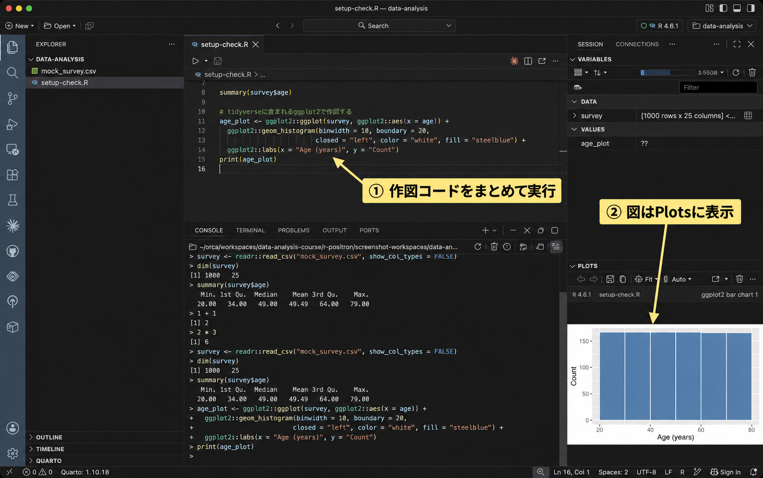Image resolution: width=763 pixels, height=478 pixels.
Task: Open the Run and Debug view
Action: coord(13,124)
